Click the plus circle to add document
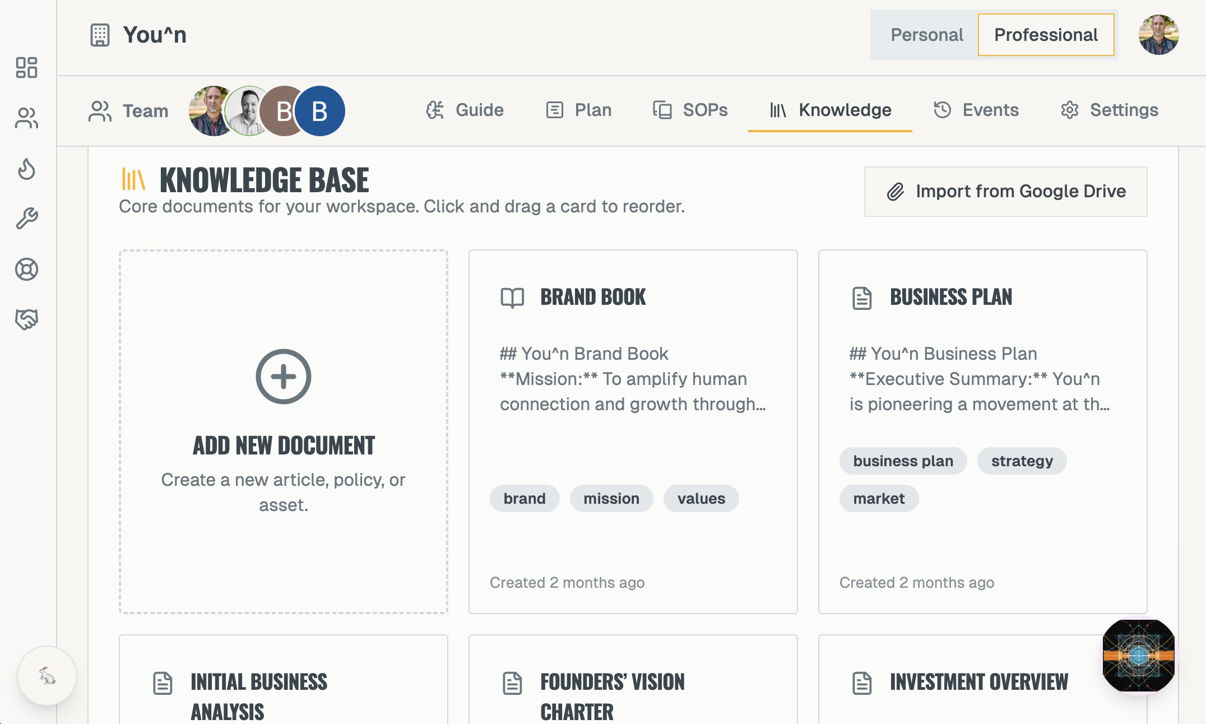Image resolution: width=1206 pixels, height=724 pixels. tap(284, 377)
